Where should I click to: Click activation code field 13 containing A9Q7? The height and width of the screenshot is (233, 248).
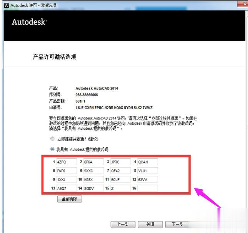pyautogui.click(x=67, y=188)
